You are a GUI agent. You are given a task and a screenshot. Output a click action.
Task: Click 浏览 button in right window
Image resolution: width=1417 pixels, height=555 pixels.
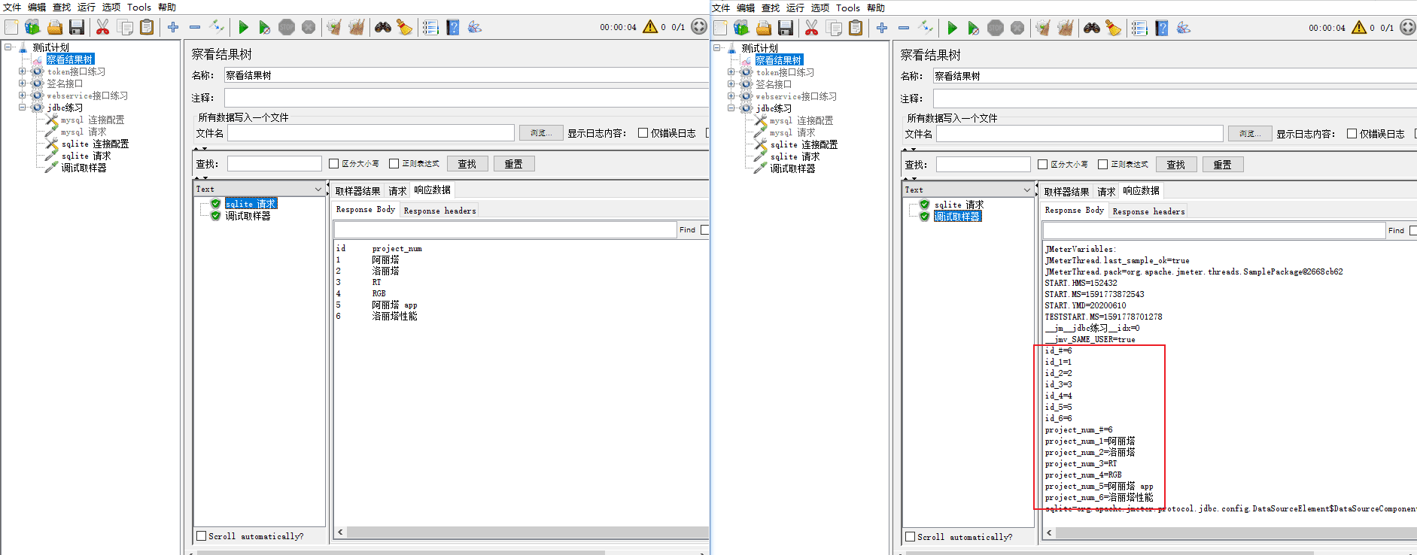tap(1250, 133)
